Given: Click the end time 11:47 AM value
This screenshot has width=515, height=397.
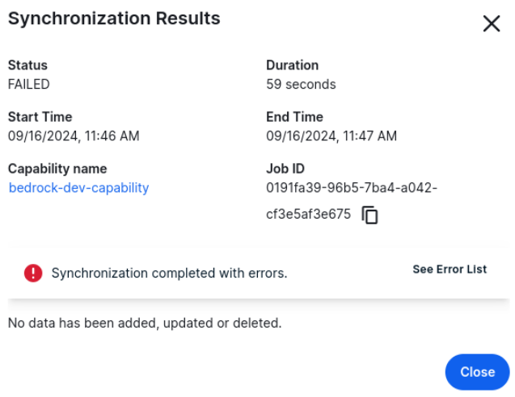Looking at the screenshot, I should click(x=331, y=136).
